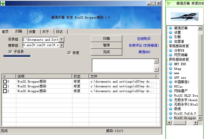Select 无极杀手 (downl tree item

click(x=186, y=100)
